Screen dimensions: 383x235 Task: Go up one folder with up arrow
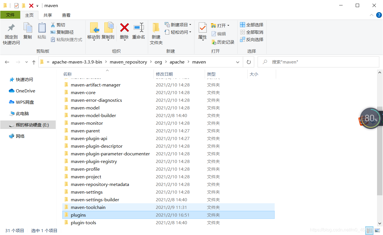coord(34,62)
